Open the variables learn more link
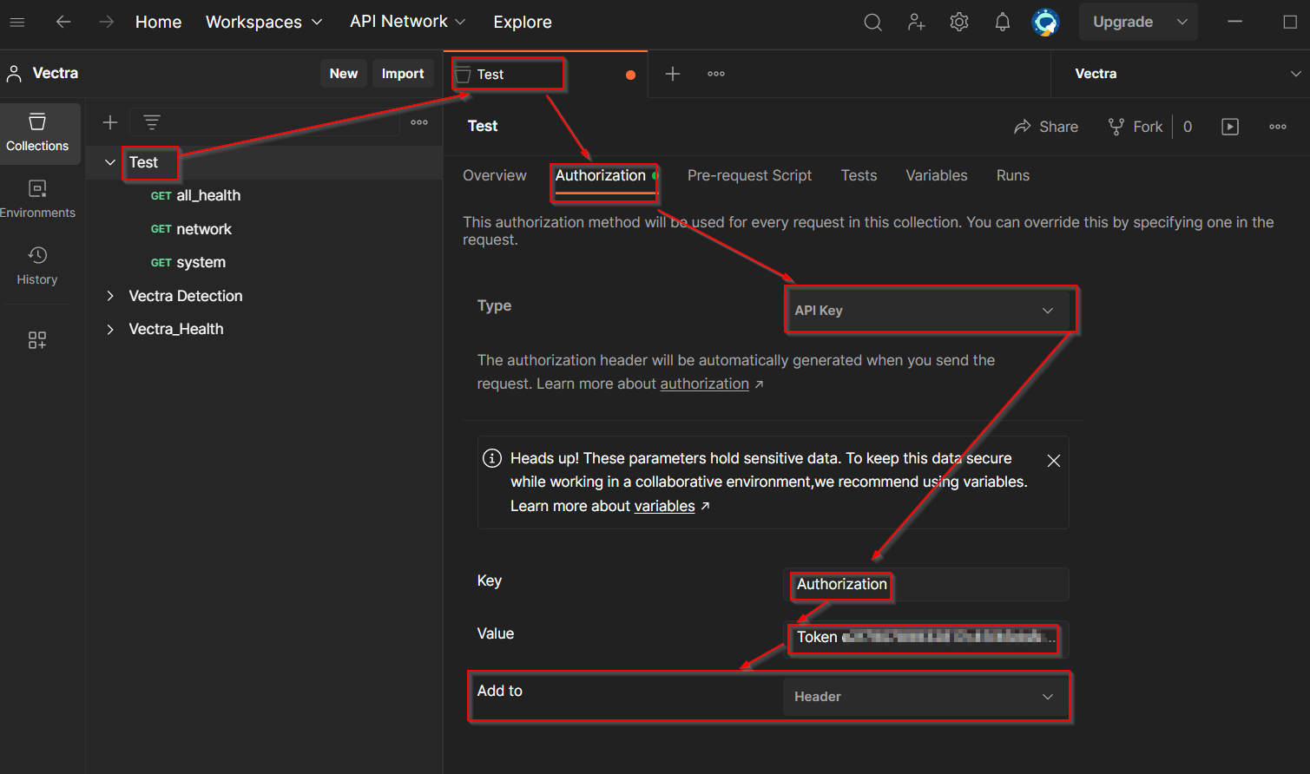 (664, 506)
